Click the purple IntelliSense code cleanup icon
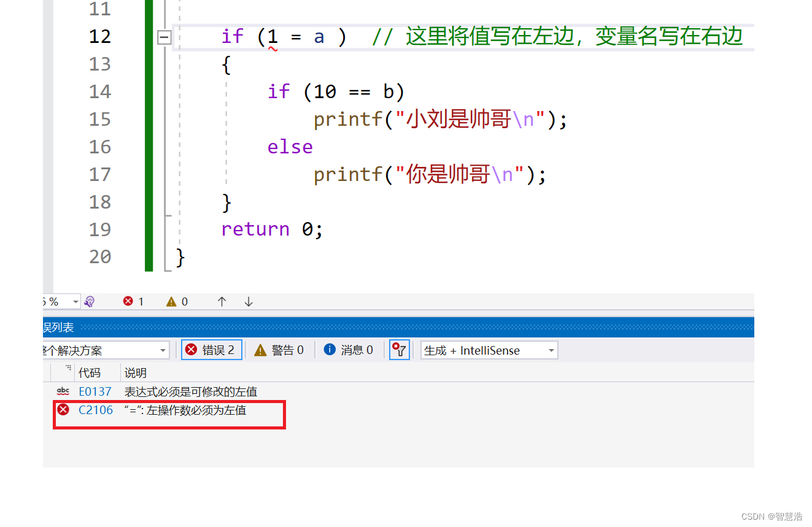This screenshot has height=527, width=812. click(x=90, y=301)
